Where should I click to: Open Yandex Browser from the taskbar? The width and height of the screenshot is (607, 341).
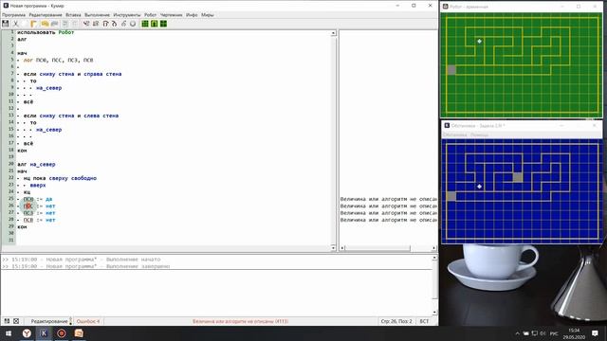27,332
